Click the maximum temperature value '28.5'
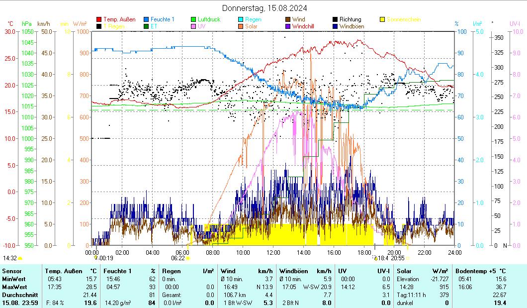527x308 pixels. 91,287
